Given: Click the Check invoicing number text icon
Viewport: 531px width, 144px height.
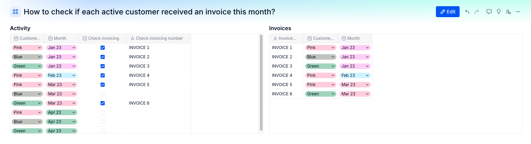Looking at the screenshot, I should [132, 38].
